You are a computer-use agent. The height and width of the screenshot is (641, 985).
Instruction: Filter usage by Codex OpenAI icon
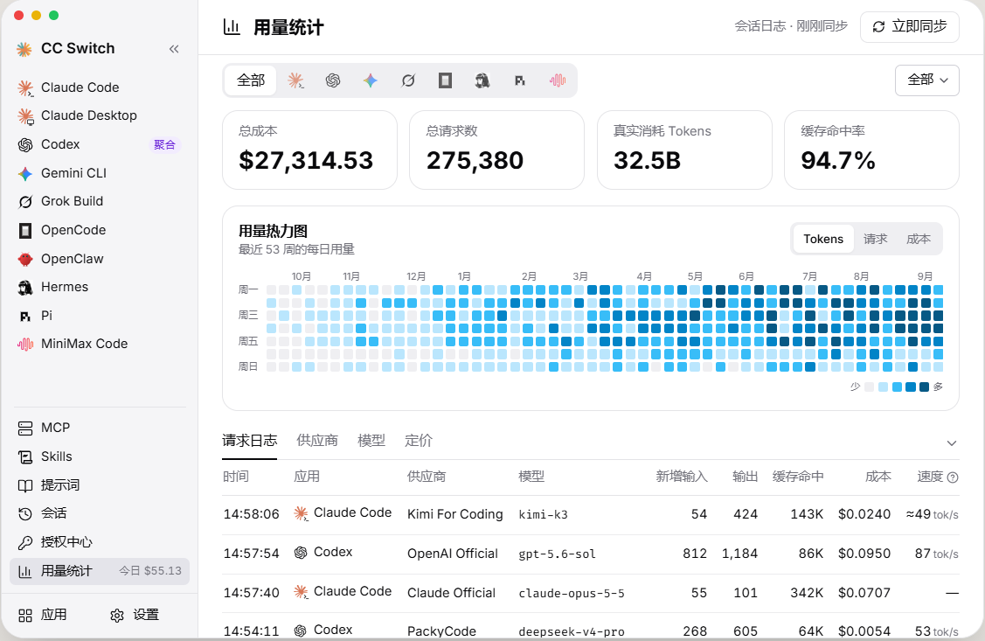pyautogui.click(x=333, y=80)
